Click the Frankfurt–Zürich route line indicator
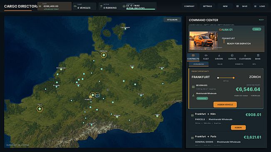271x152 pixels. point(226,78)
